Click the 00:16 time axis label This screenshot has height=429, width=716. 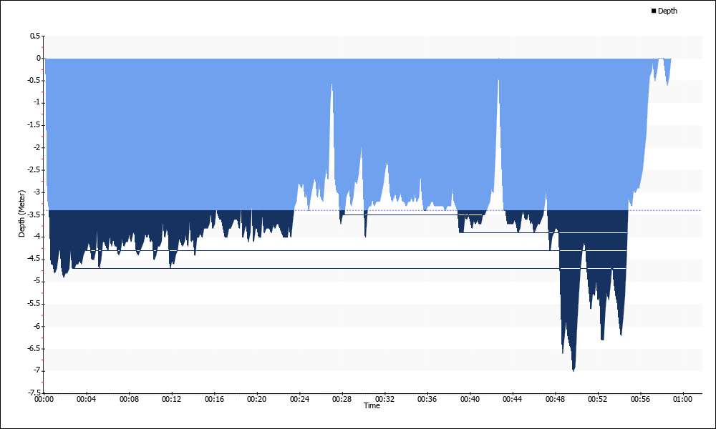click(214, 399)
